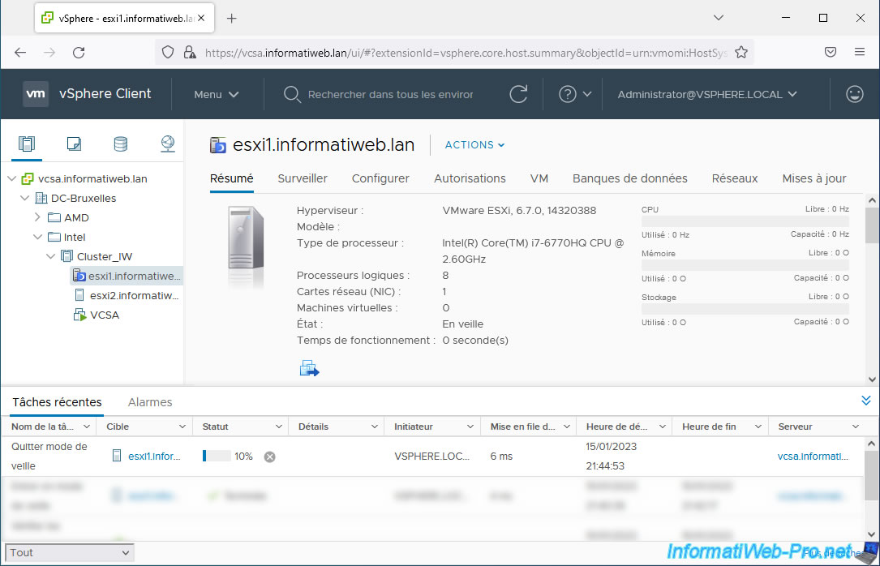Viewport: 880px width, 566px height.
Task: Open the Cible column filter menu
Action: pos(182,427)
